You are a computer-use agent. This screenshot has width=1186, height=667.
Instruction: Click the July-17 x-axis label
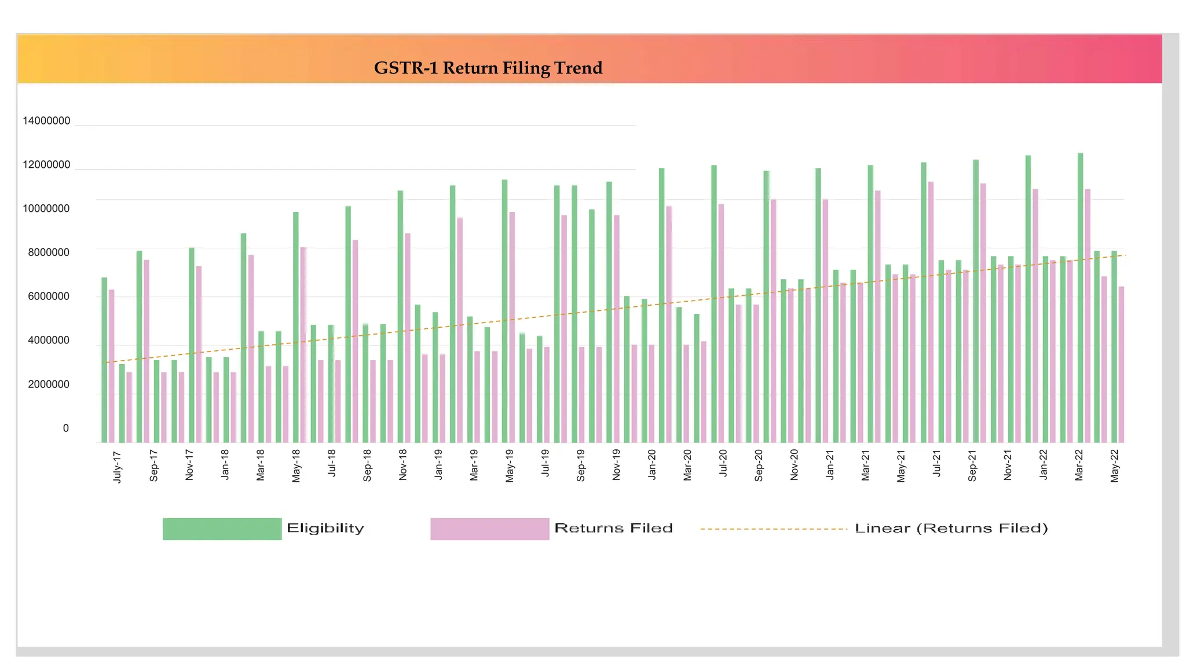118,467
